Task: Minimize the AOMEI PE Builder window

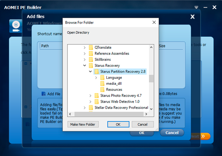Action: coord(205,8)
